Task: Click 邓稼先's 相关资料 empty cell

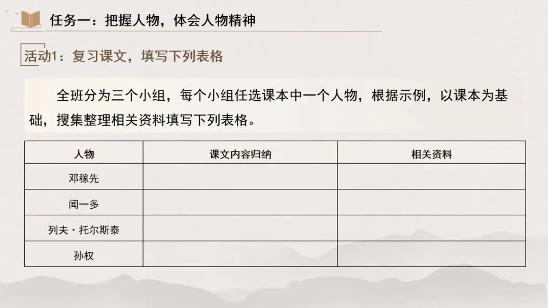Action: [x=431, y=178]
